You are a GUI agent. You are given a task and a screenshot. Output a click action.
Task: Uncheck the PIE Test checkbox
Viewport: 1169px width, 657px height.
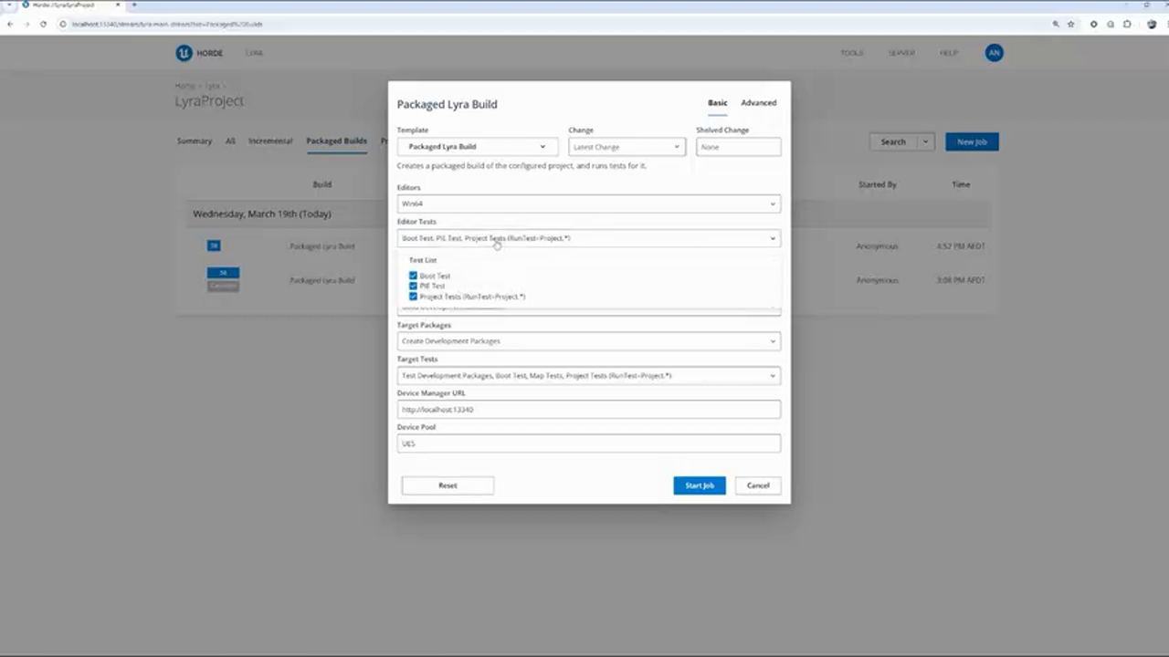pos(413,286)
